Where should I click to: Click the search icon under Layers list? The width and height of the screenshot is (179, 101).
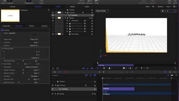[x=53, y=68]
